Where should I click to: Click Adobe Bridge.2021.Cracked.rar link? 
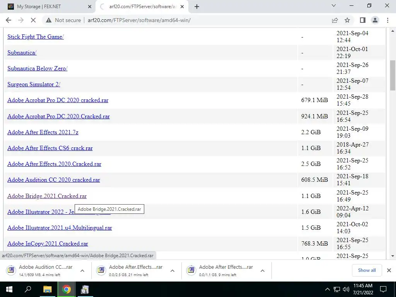(47, 196)
